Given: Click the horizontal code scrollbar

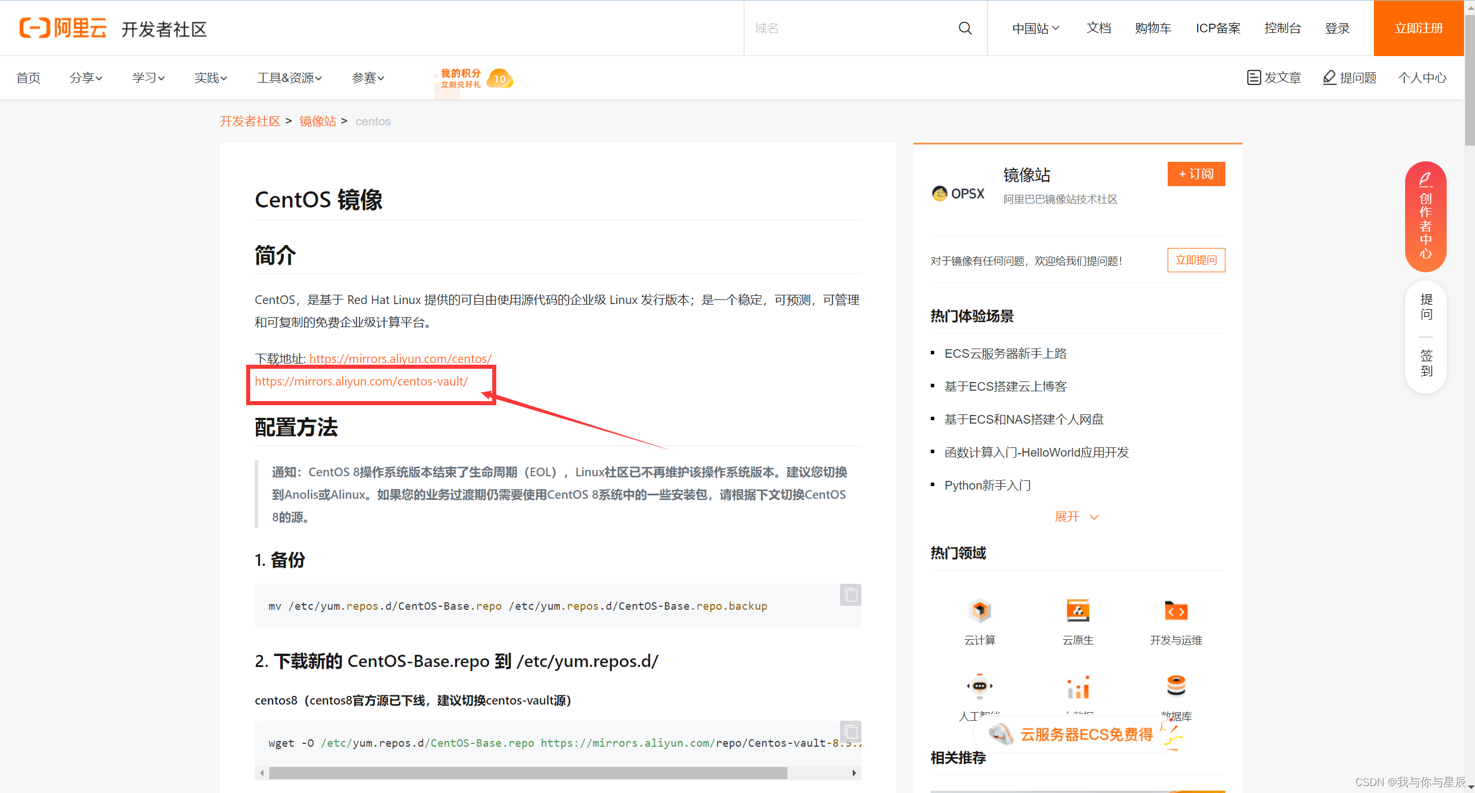Looking at the screenshot, I should [527, 773].
